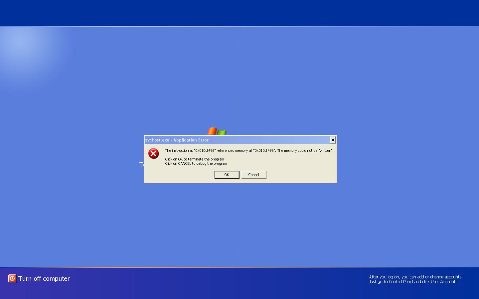Click the svchost.exe Application Error title bar
This screenshot has height=299, width=479.
[x=177, y=140]
